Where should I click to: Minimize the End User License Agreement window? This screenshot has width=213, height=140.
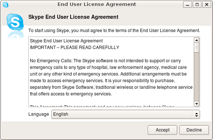tap(188, 5)
